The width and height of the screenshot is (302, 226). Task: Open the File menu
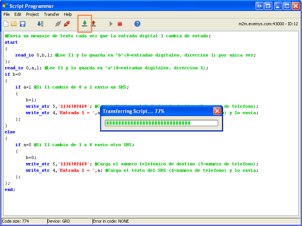click(6, 14)
